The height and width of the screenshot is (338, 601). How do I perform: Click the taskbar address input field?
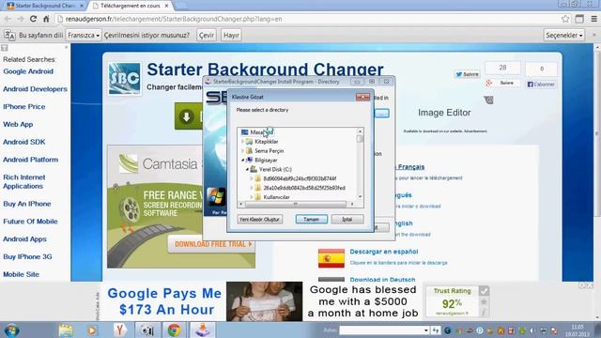click(382, 330)
